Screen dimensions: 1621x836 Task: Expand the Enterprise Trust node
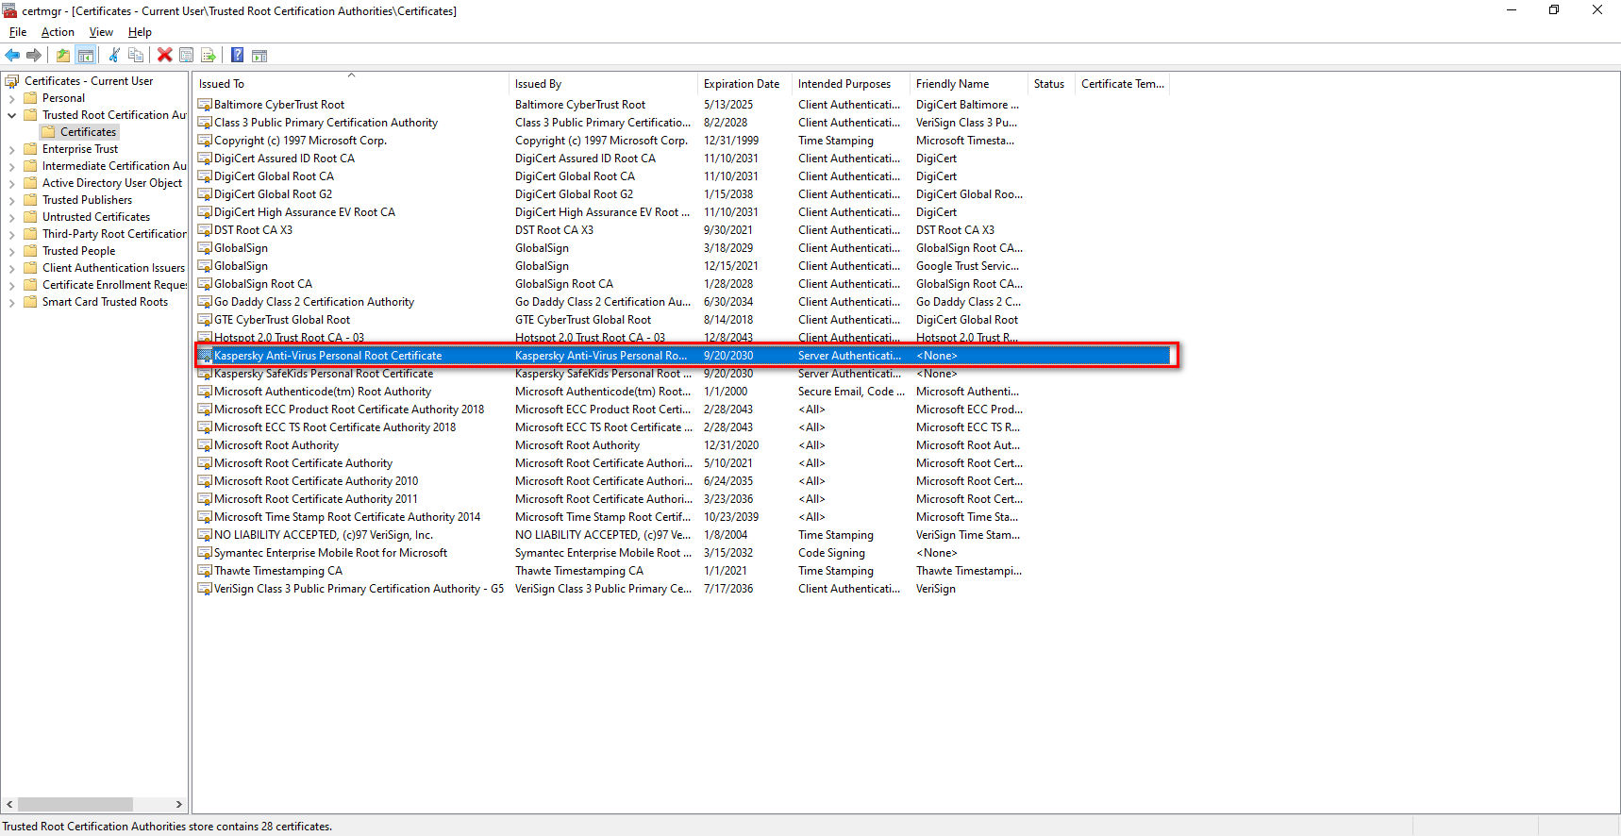[x=11, y=149]
